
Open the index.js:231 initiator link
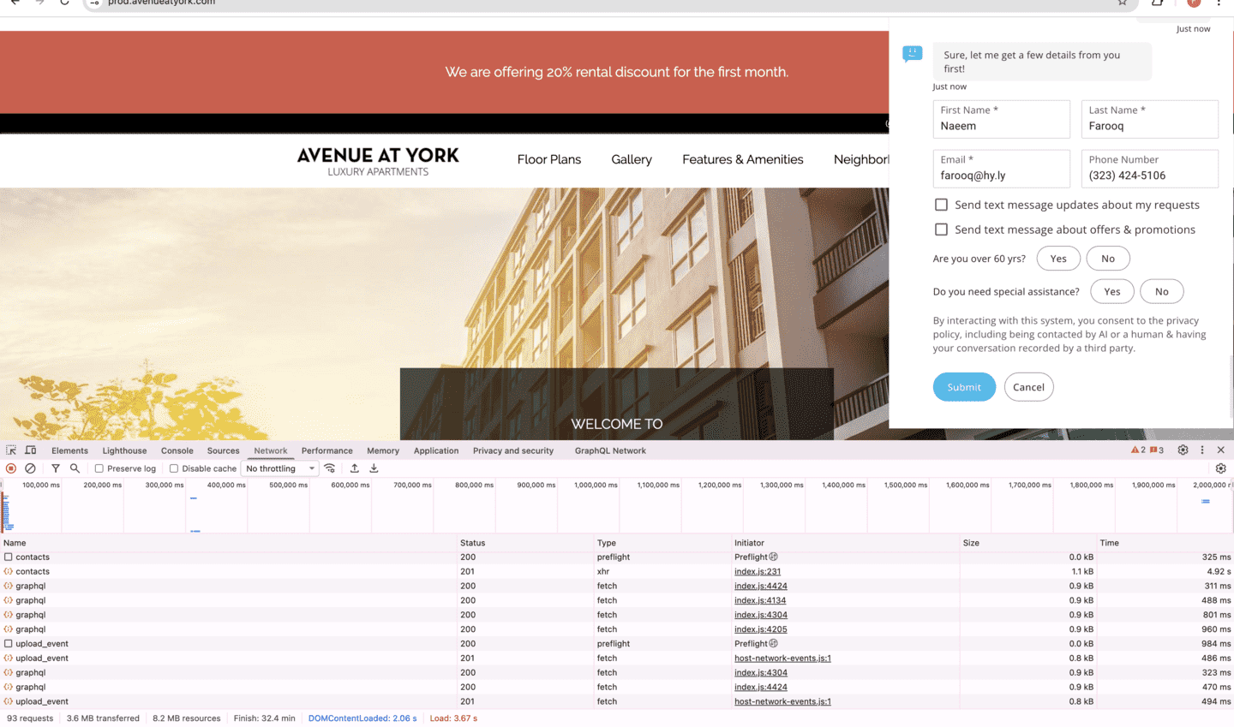point(758,572)
